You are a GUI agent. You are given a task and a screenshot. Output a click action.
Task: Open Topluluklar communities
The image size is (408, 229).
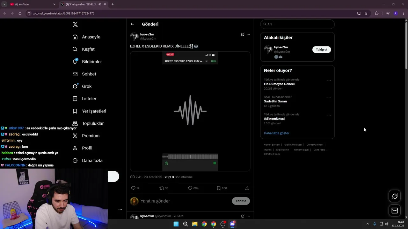pos(88,123)
